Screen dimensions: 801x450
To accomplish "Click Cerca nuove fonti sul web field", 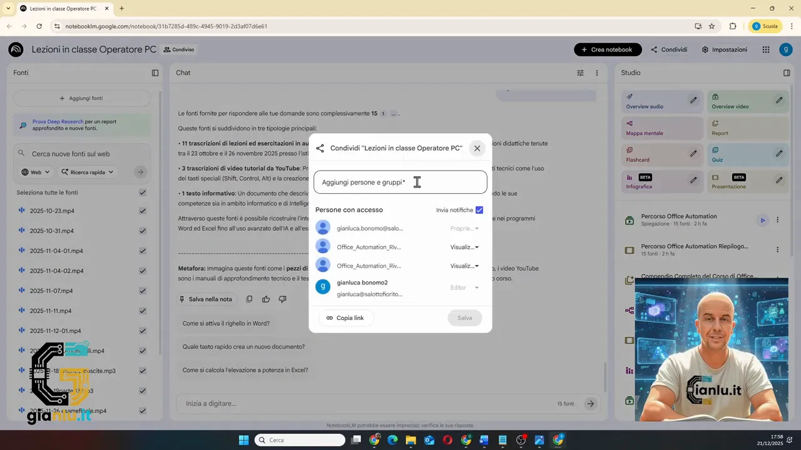I will tap(81, 154).
